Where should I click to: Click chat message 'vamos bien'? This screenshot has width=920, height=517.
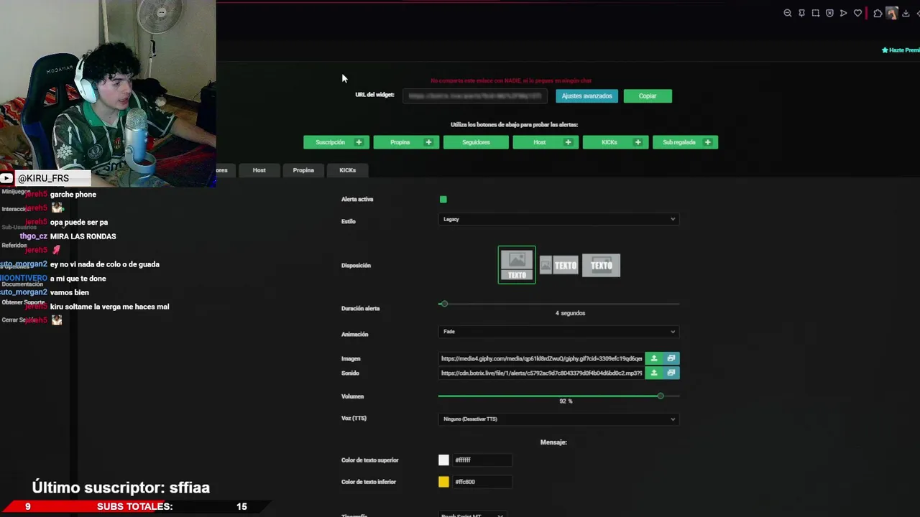point(70,292)
